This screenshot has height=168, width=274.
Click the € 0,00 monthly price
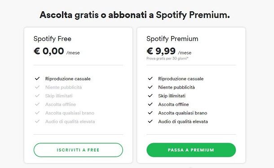point(49,51)
